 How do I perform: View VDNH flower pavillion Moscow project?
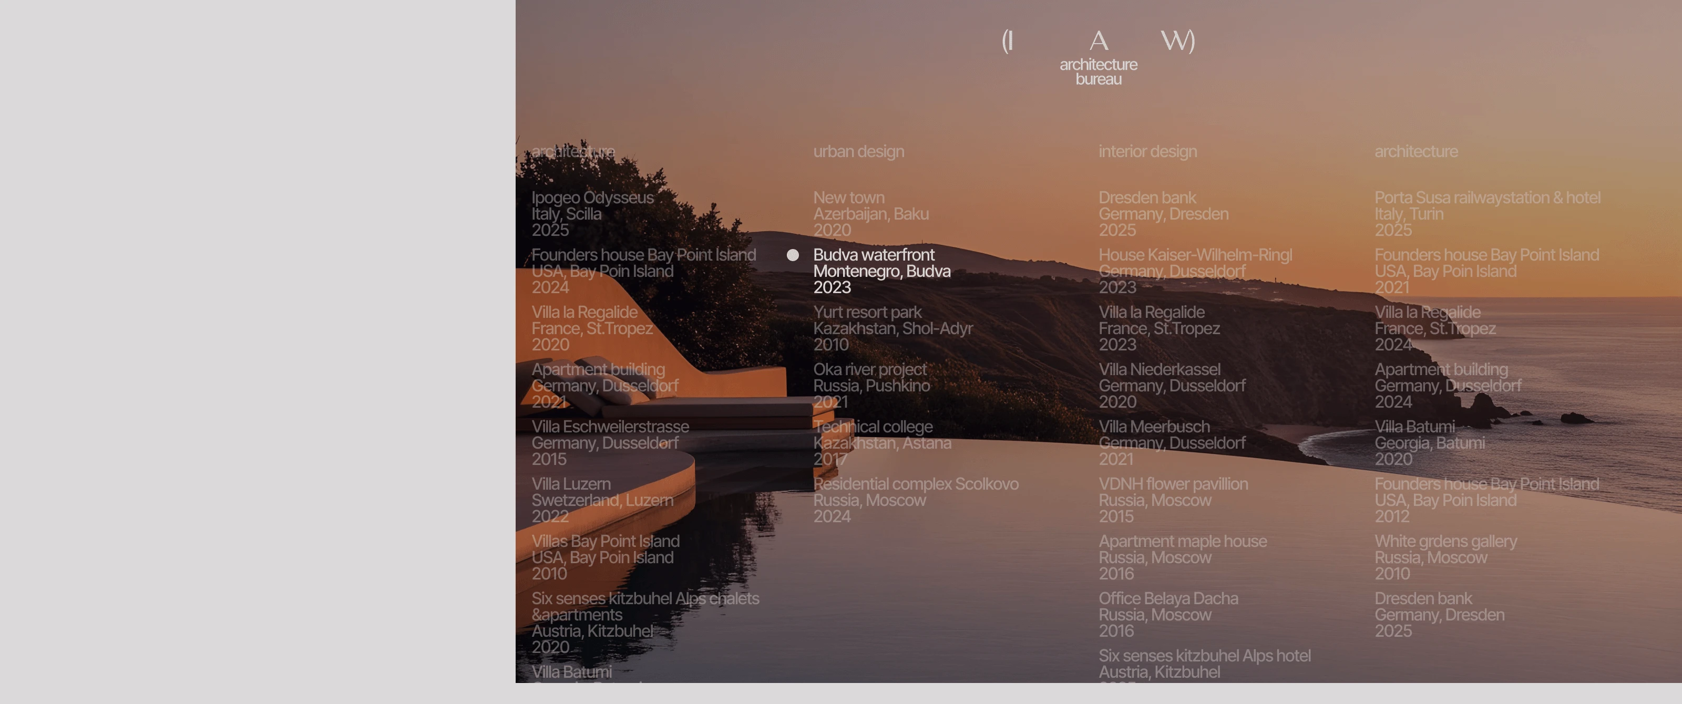click(x=1172, y=500)
